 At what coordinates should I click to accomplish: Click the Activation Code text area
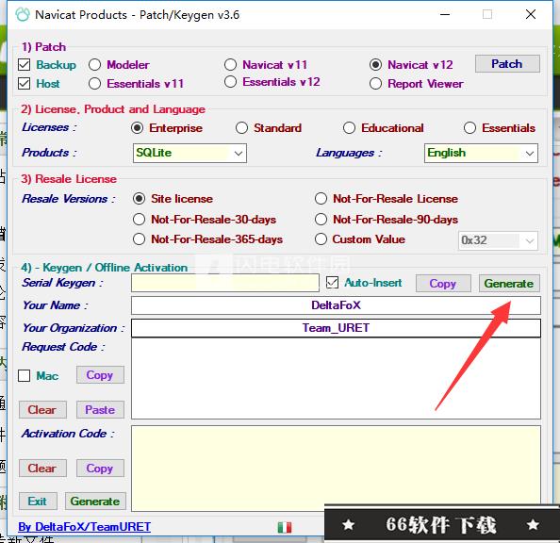click(x=336, y=469)
